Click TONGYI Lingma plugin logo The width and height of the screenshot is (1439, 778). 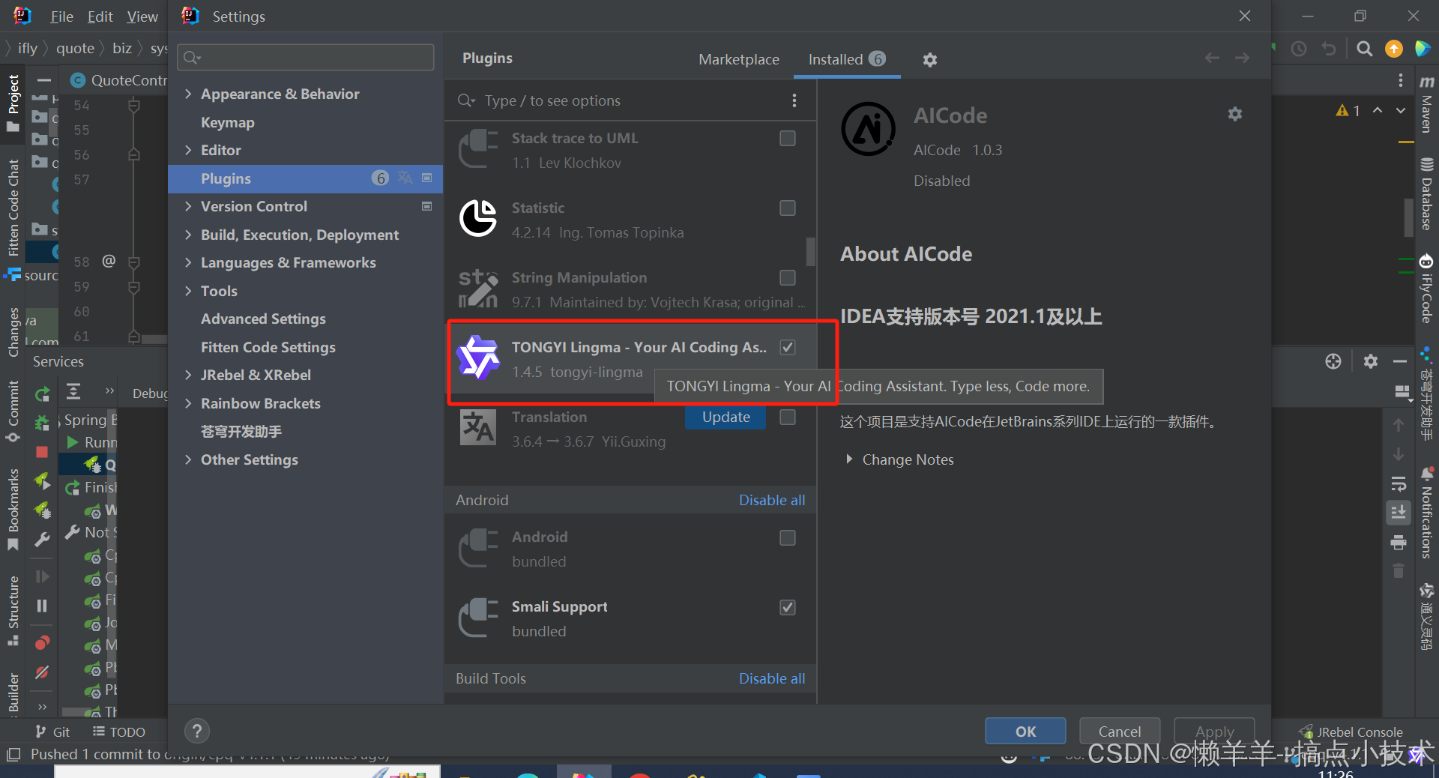(x=478, y=358)
